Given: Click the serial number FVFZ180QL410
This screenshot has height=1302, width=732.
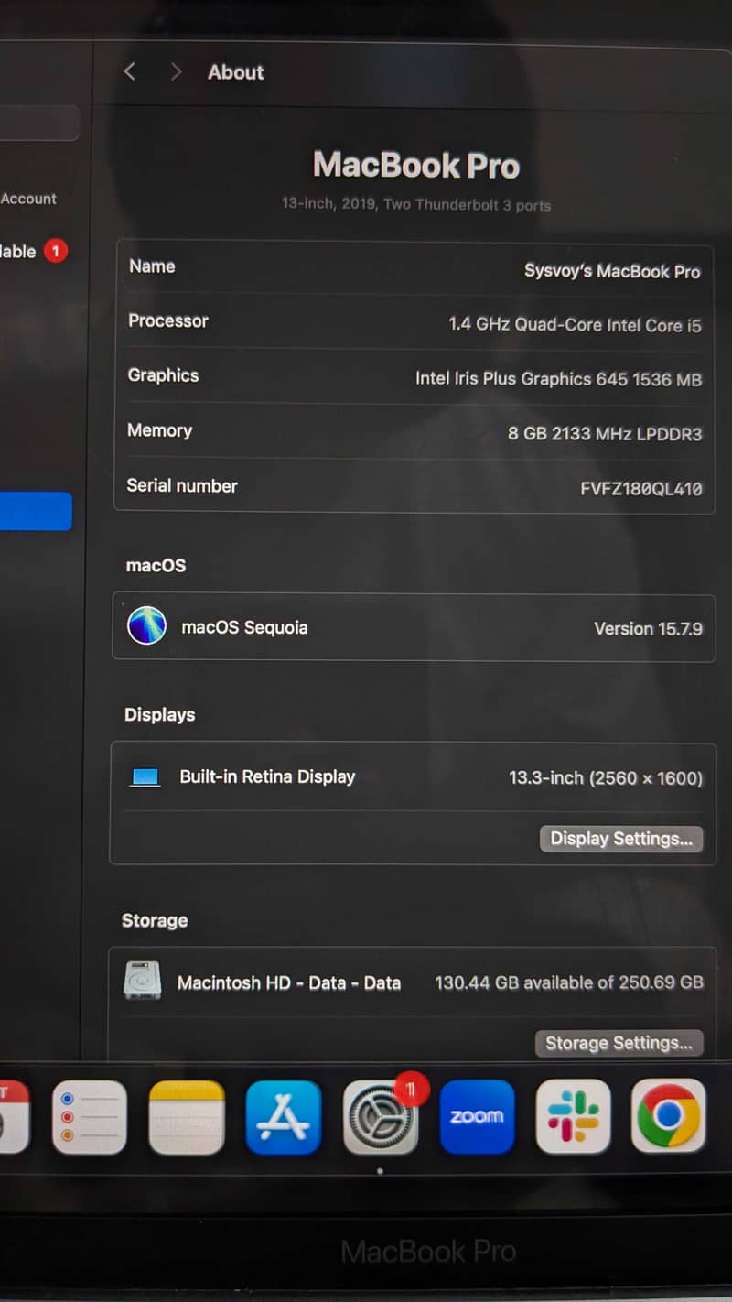Looking at the screenshot, I should 641,489.
